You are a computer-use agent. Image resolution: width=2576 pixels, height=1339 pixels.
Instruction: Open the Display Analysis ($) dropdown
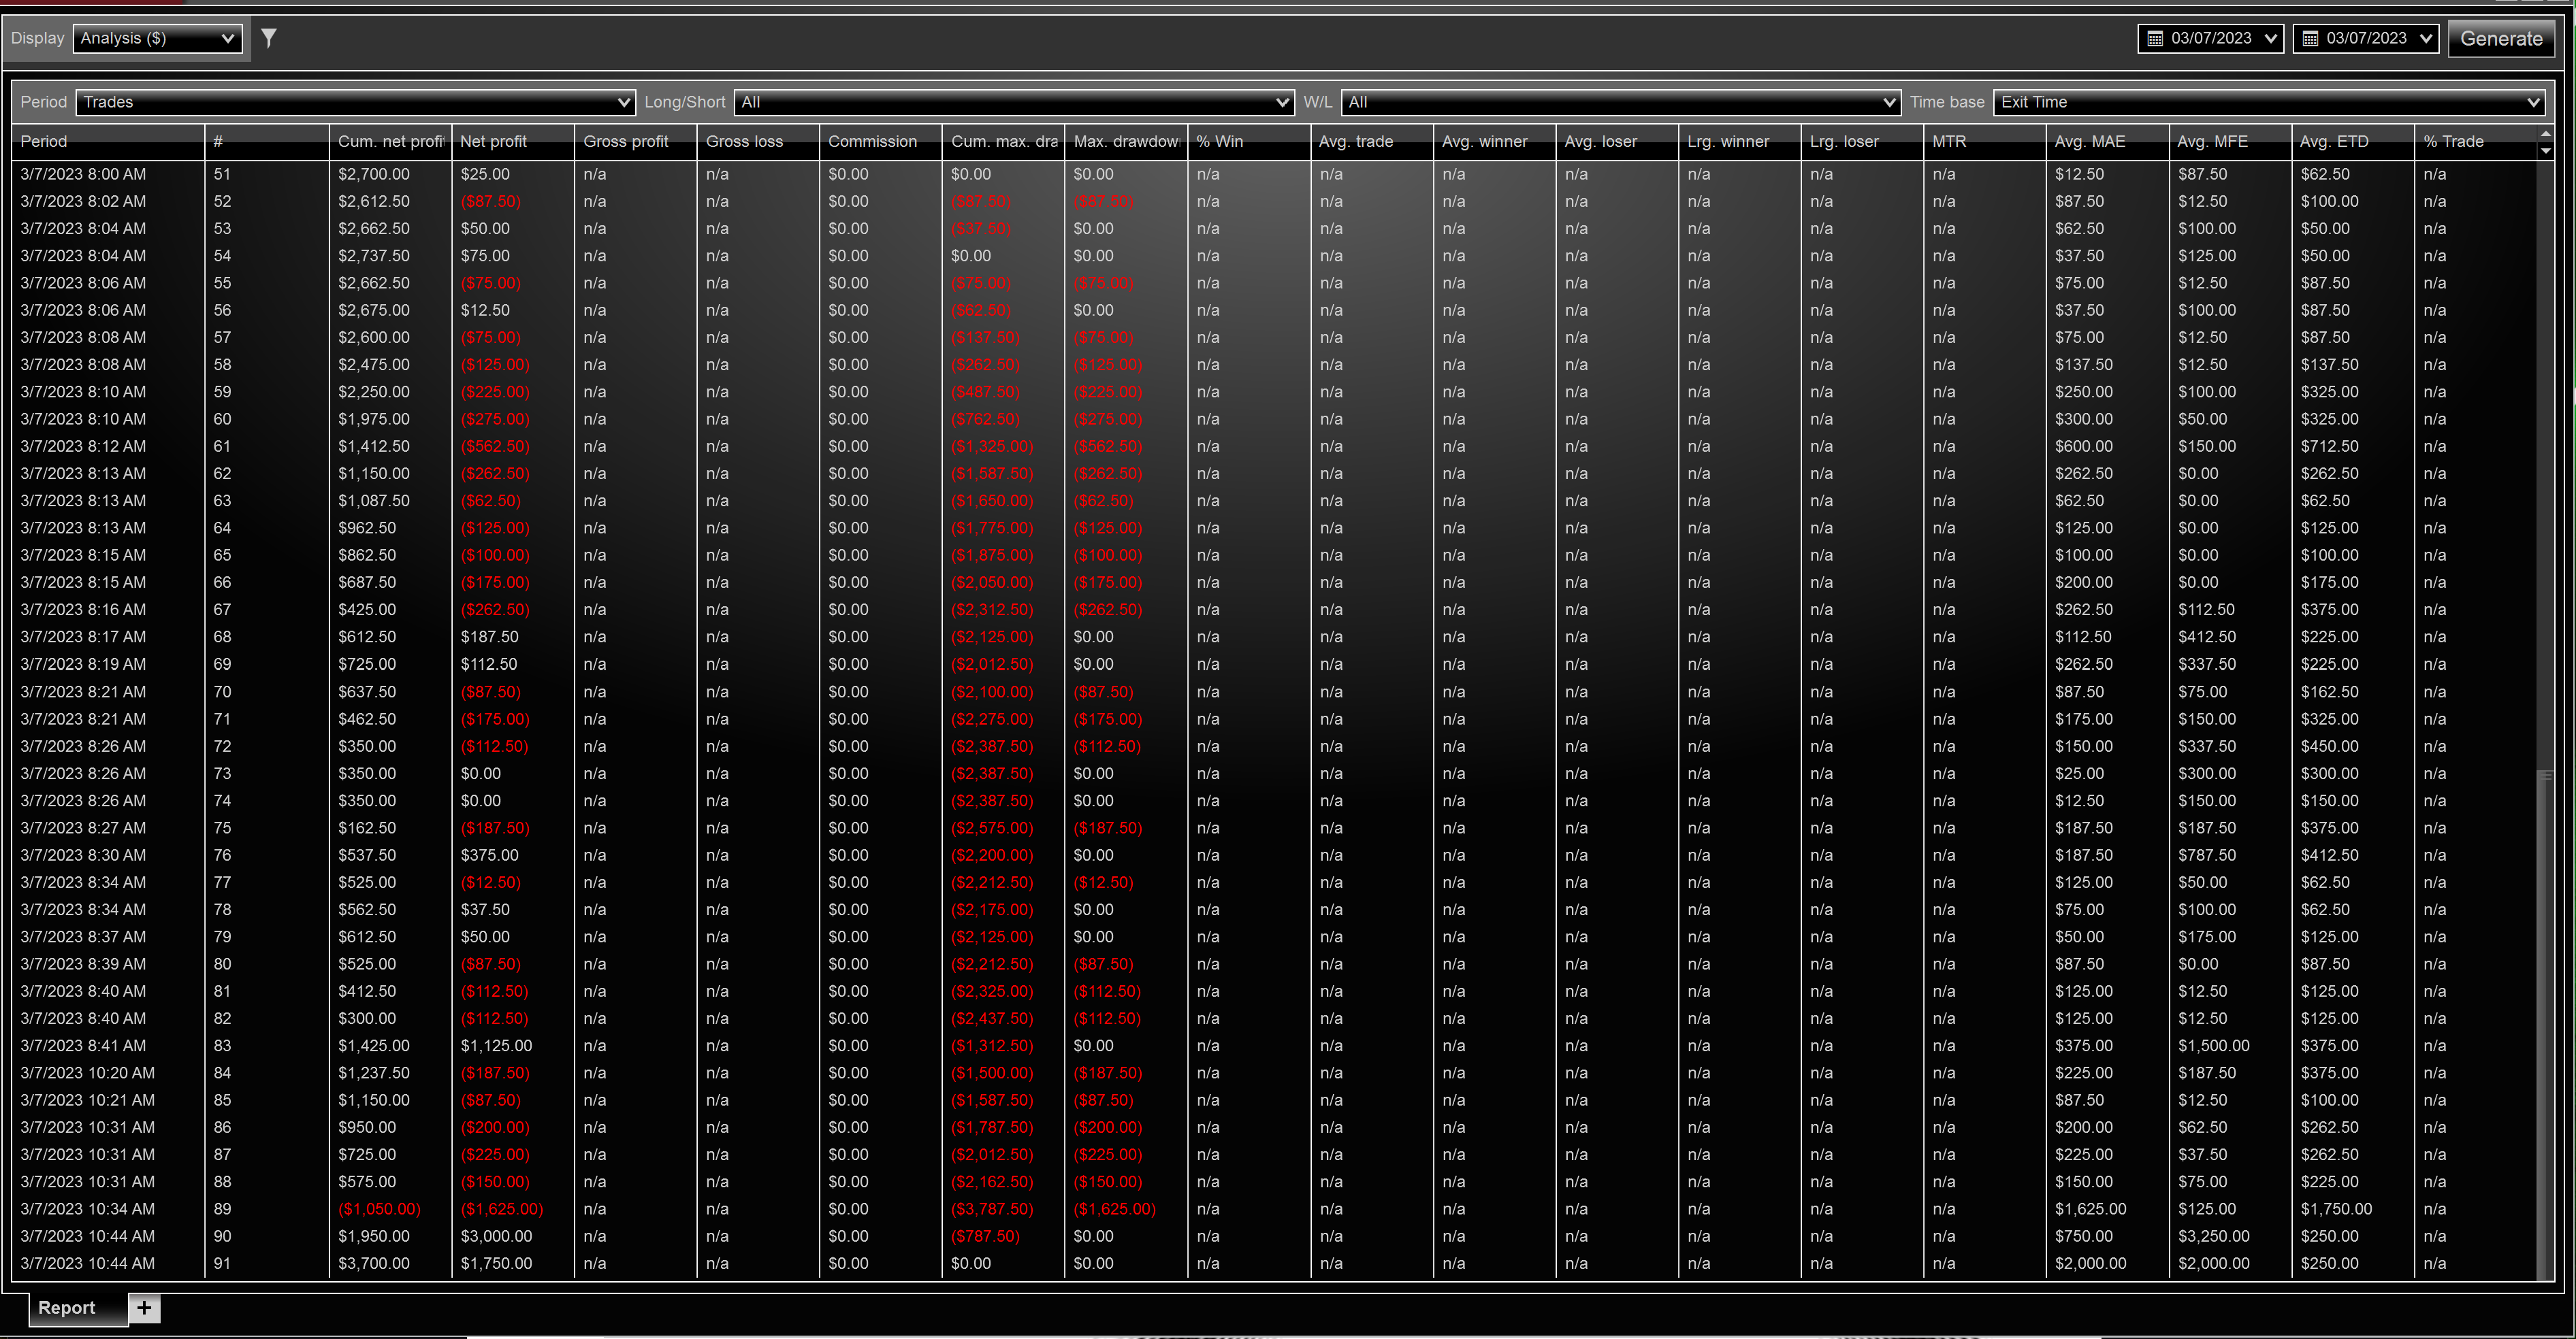click(158, 38)
